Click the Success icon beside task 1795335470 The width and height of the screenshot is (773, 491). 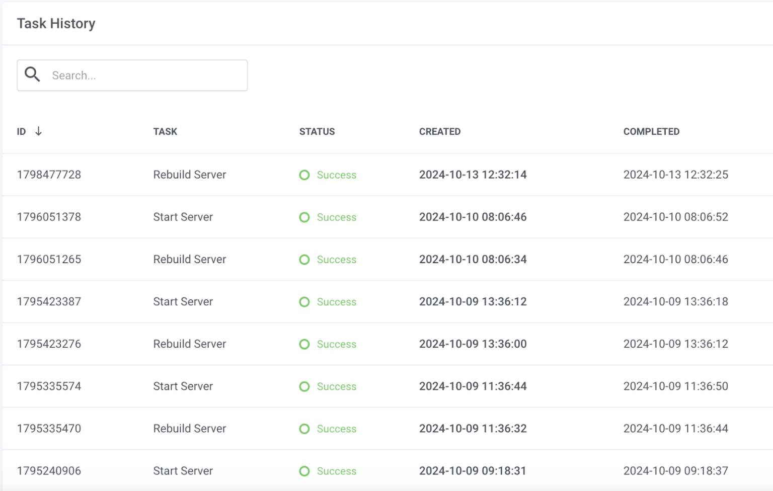click(x=304, y=429)
